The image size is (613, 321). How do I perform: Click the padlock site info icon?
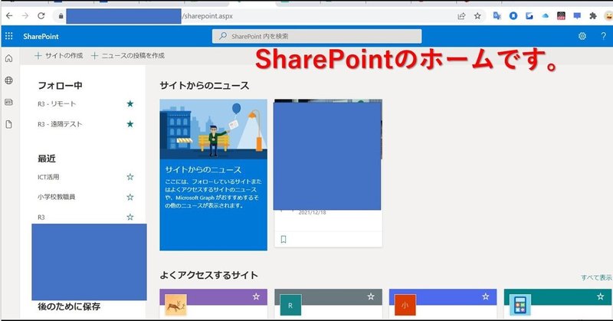coord(61,16)
